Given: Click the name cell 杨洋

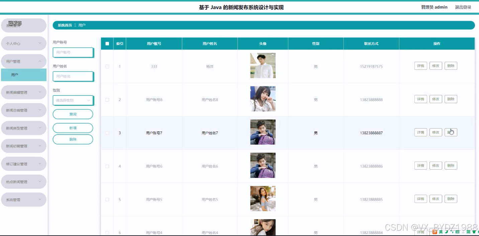Looking at the screenshot, I should pos(210,66).
